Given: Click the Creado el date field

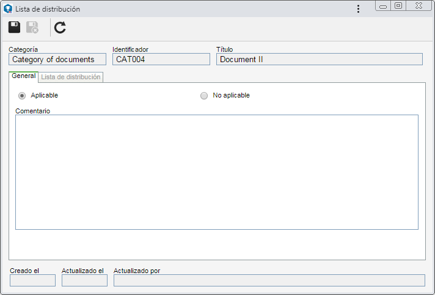Looking at the screenshot, I should click(x=33, y=280).
